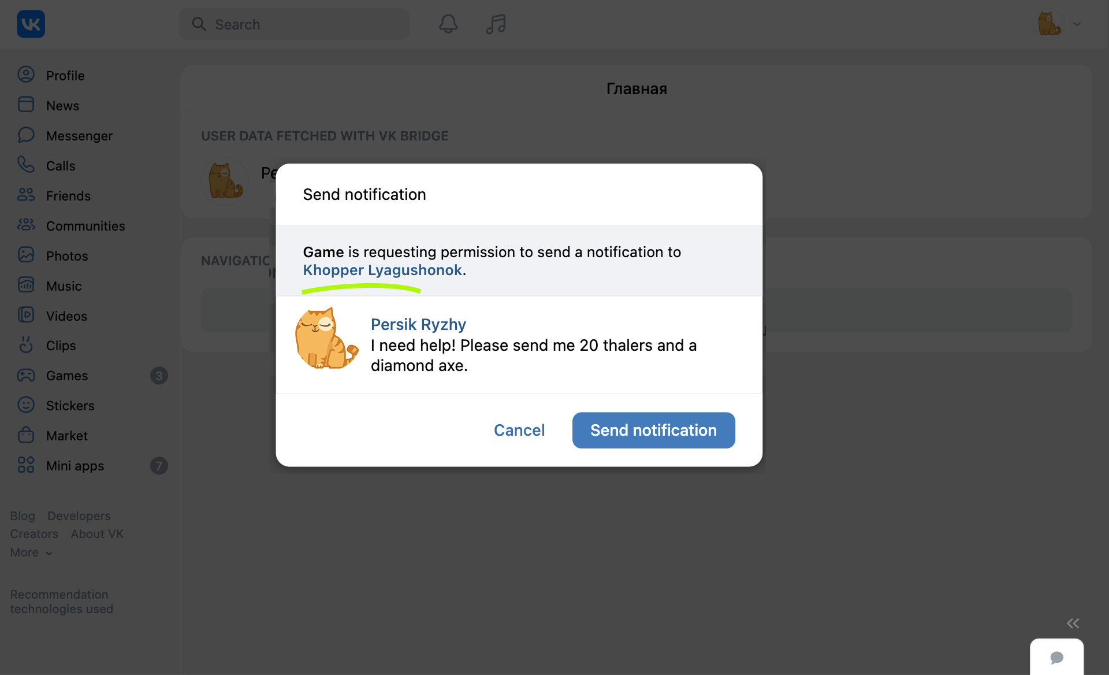Click the Mini apps grid icon
The width and height of the screenshot is (1109, 675).
click(x=26, y=465)
